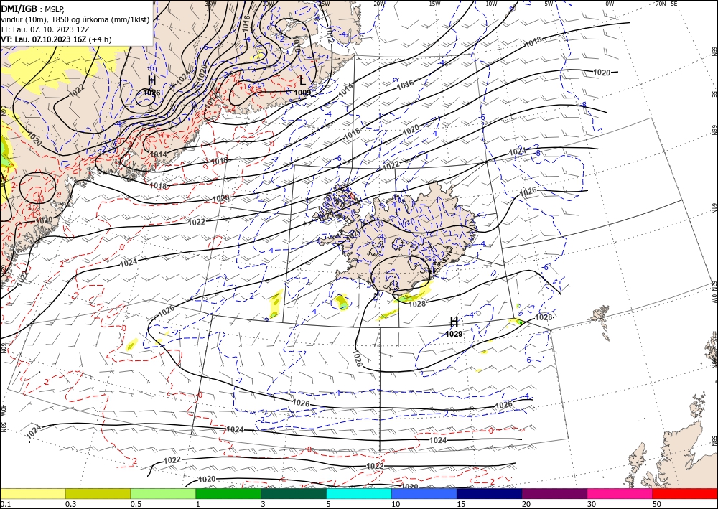The width and height of the screenshot is (718, 509).
Task: Click the pink 30–50 legend swatch
Action: 620,493
